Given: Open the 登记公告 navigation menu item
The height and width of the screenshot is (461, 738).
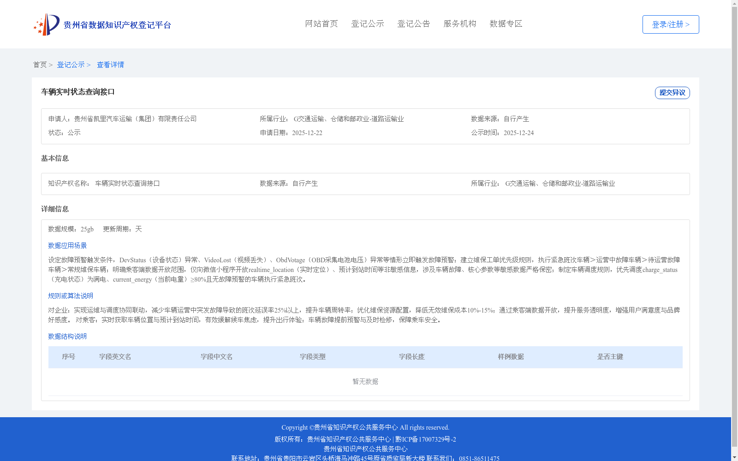Looking at the screenshot, I should click(414, 24).
